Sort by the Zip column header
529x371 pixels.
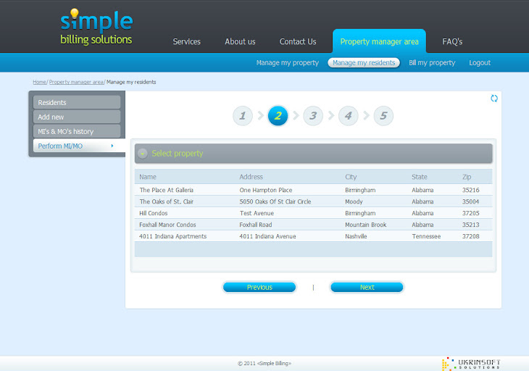pyautogui.click(x=467, y=177)
